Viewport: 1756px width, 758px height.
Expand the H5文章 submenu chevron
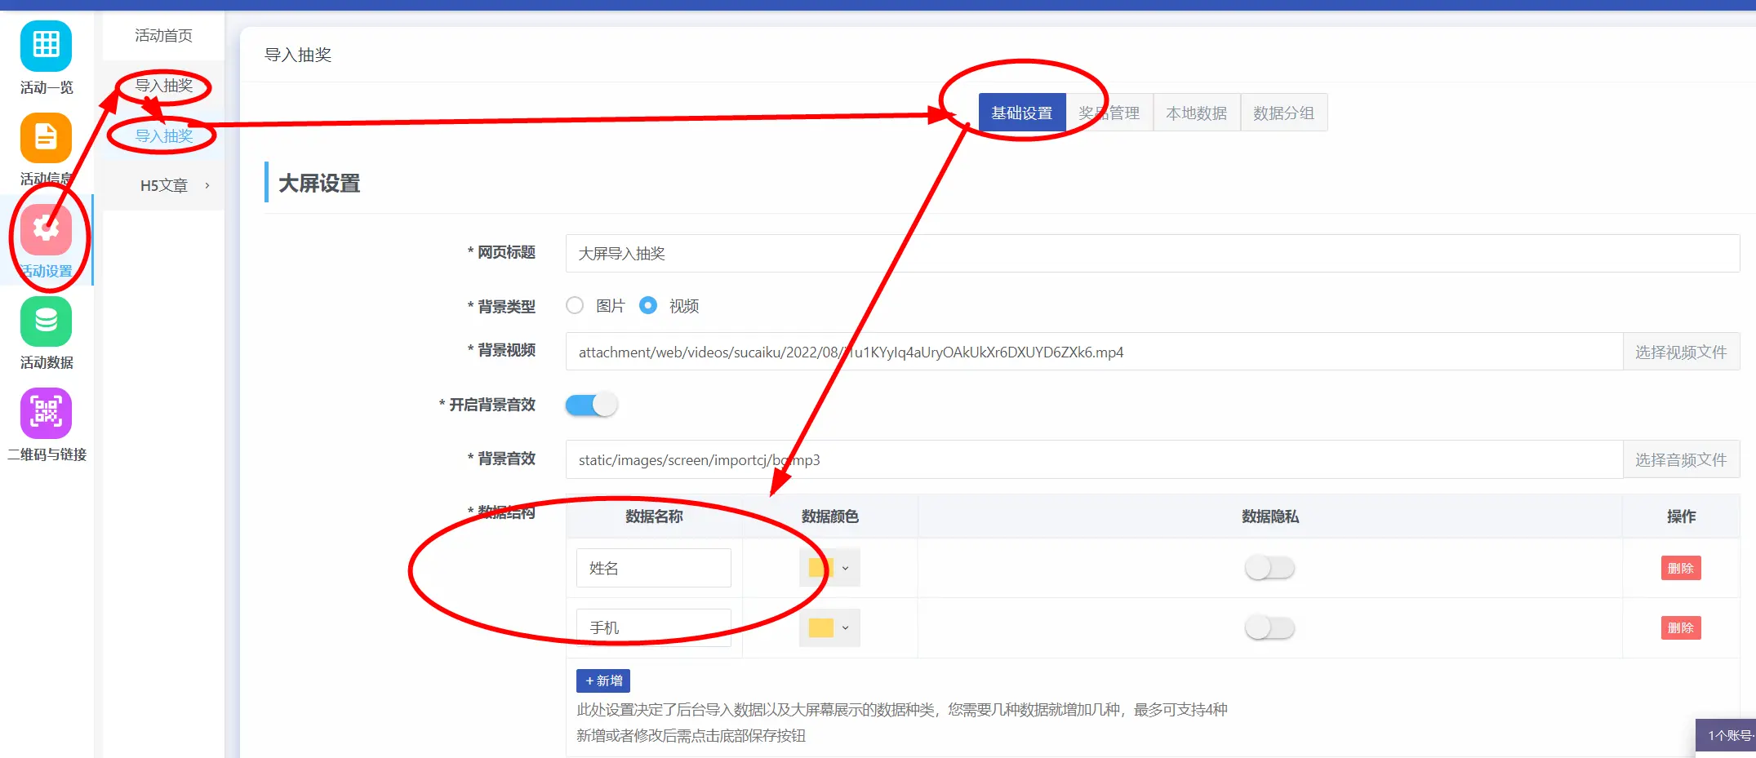click(207, 185)
